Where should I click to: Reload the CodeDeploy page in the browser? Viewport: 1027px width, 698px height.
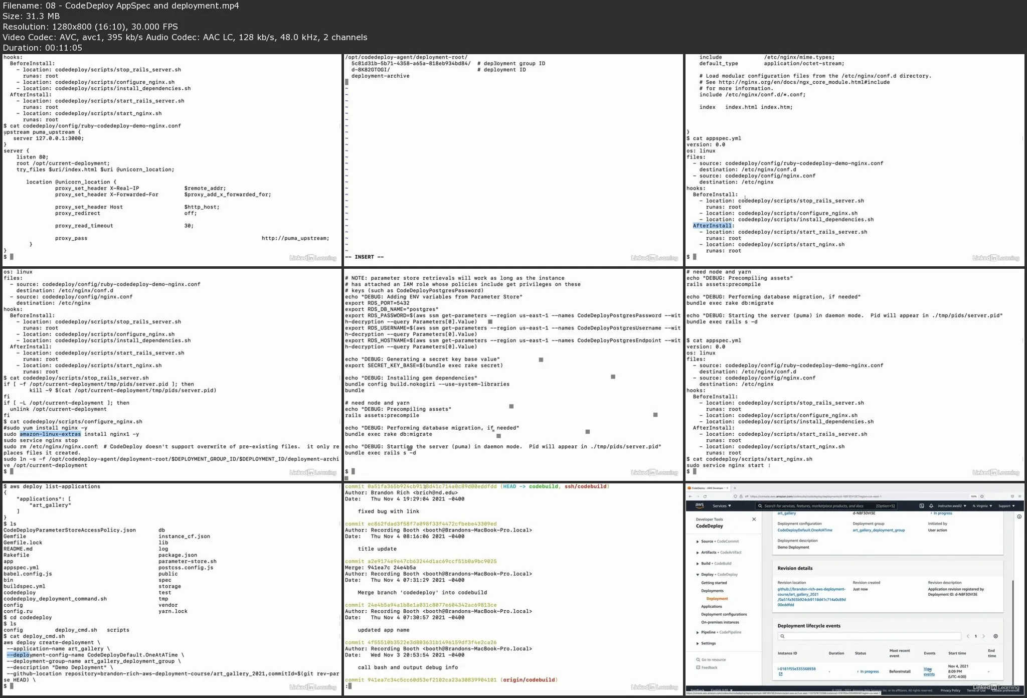pos(705,496)
